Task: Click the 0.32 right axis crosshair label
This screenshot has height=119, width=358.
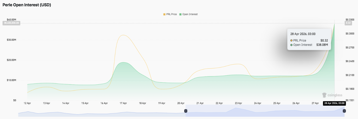Action: [x=348, y=23]
